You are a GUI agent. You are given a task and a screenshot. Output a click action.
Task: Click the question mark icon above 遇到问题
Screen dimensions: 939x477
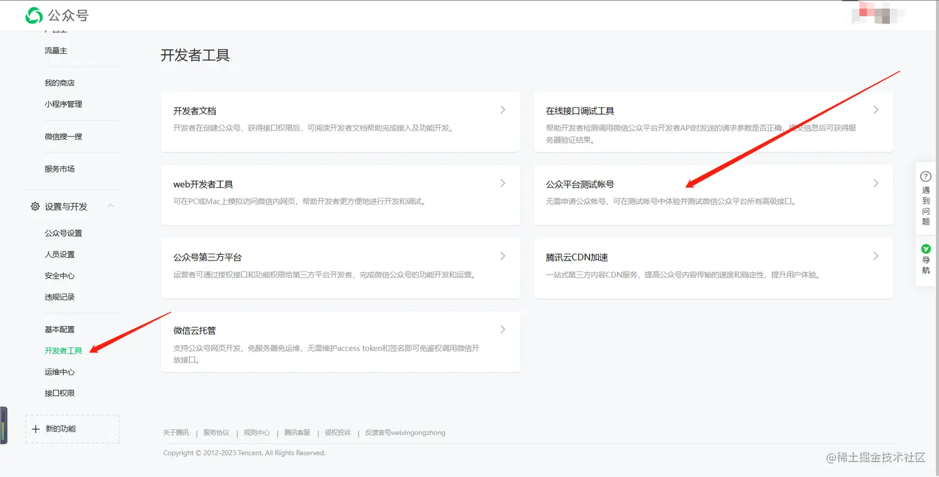click(x=925, y=177)
